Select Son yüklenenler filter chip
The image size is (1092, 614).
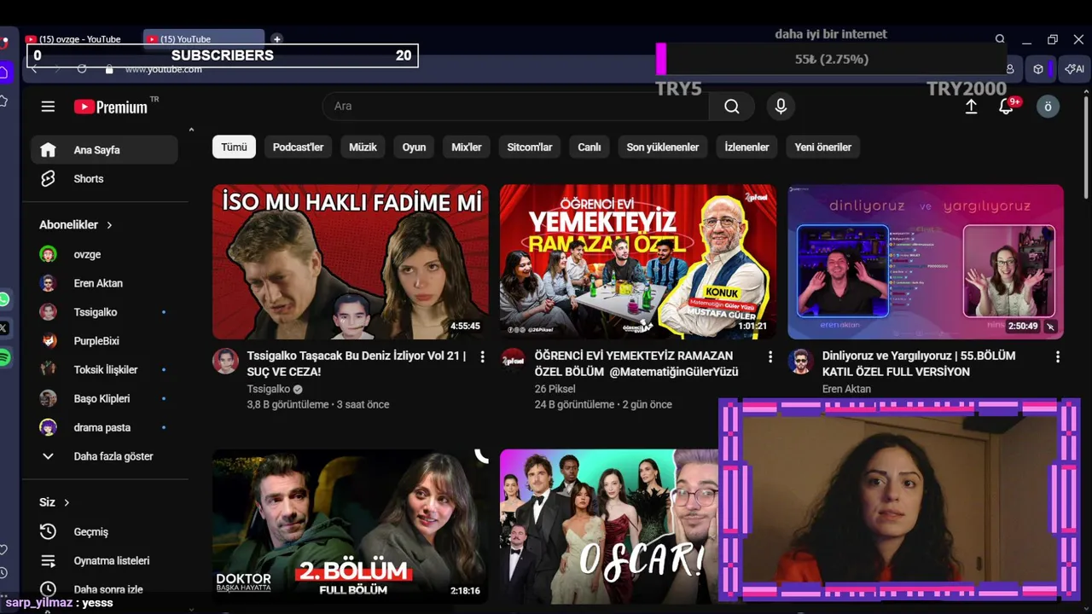pos(663,148)
